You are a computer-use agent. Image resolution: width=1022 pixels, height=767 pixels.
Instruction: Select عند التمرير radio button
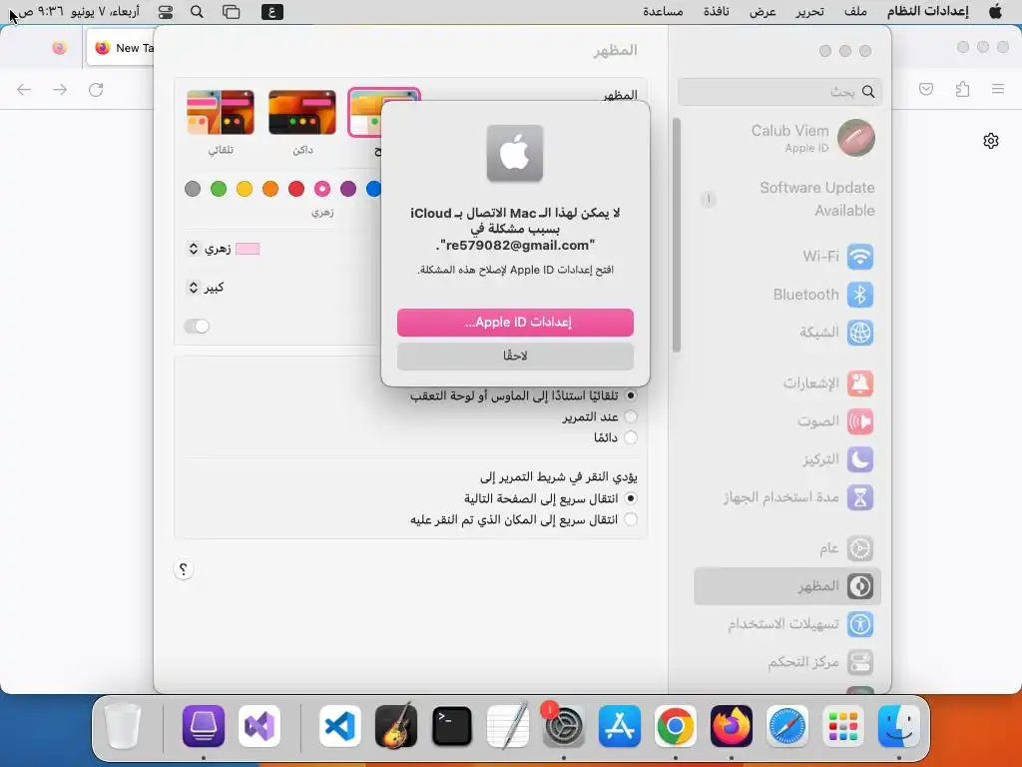point(631,416)
